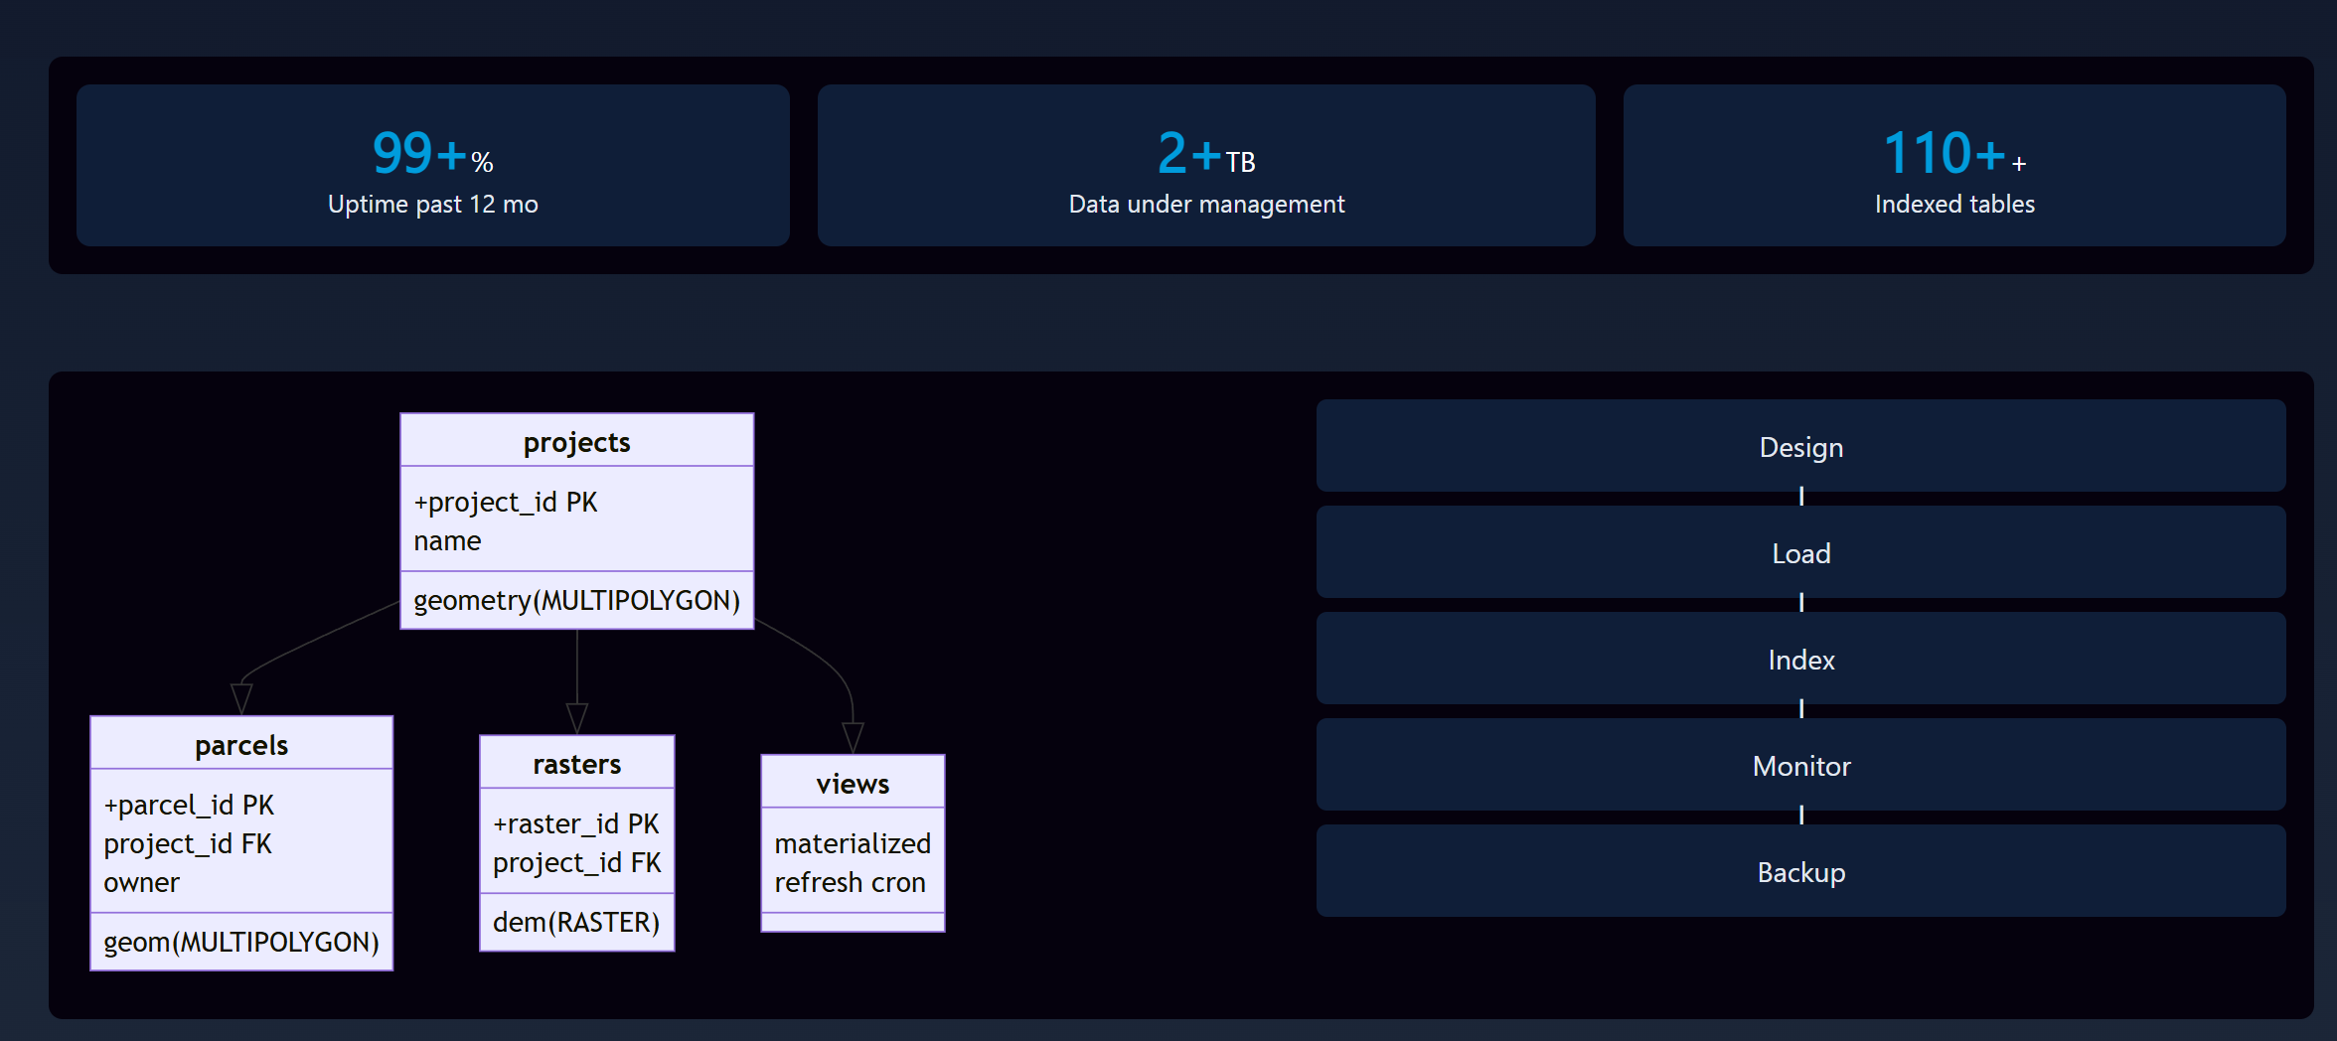The height and width of the screenshot is (1041, 2337).
Task: Select the Index step in the pipeline
Action: click(x=1800, y=660)
